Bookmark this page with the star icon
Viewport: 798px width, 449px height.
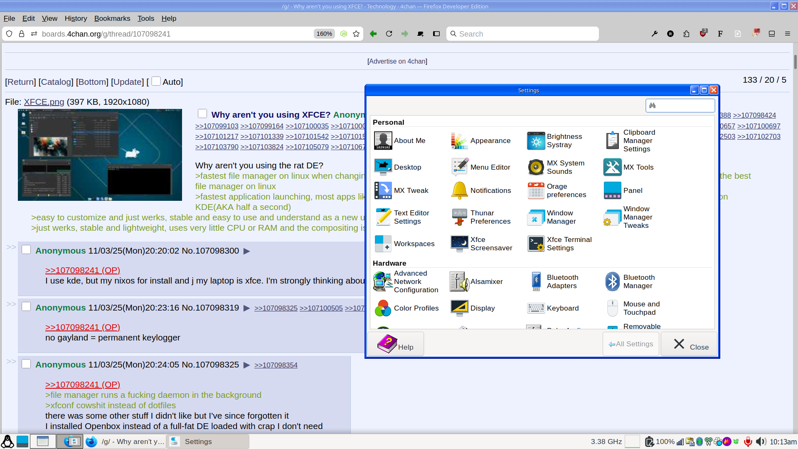point(356,34)
